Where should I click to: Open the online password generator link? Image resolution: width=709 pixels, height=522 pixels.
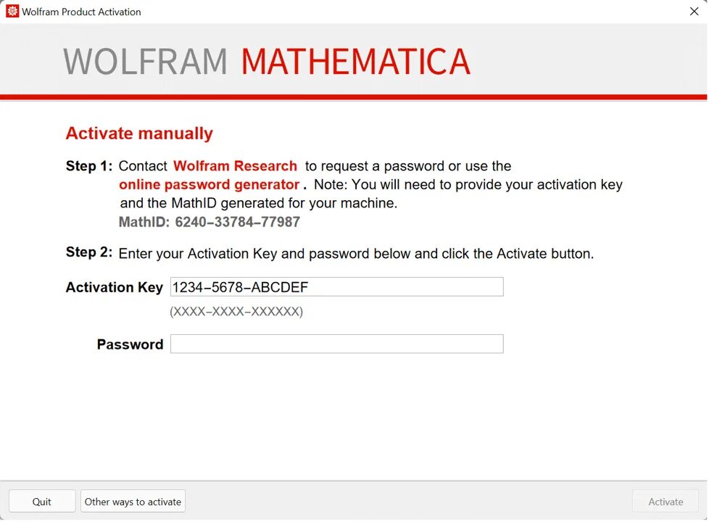pyautogui.click(x=209, y=185)
